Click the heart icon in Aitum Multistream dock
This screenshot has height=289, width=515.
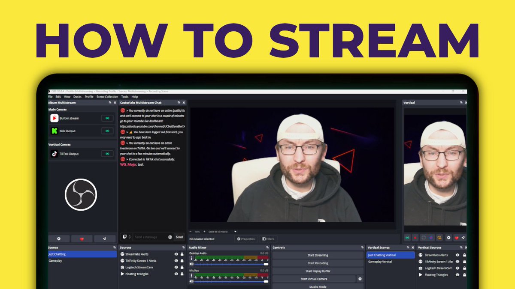coord(82,238)
